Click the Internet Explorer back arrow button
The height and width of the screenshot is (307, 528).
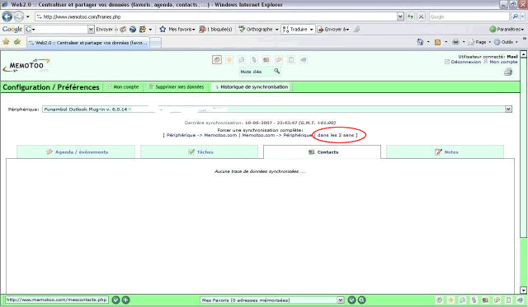(7, 16)
